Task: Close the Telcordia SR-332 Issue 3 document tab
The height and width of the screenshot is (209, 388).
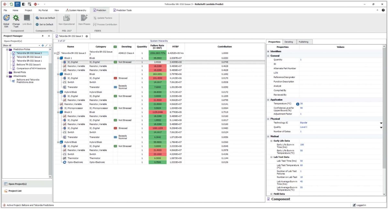Action: click(x=87, y=36)
